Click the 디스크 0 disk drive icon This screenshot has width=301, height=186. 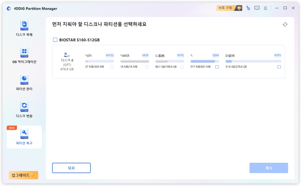67,55
